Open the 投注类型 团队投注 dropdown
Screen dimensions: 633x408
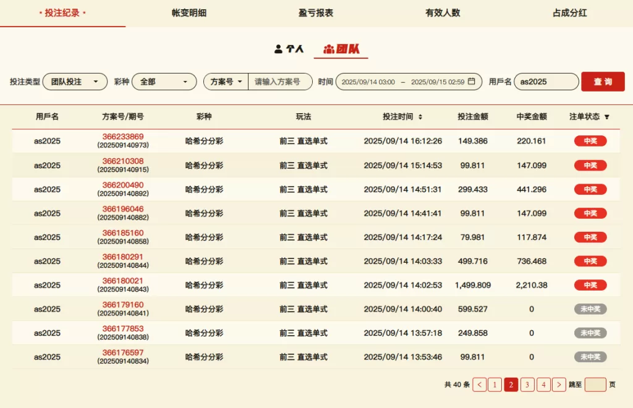(75, 82)
